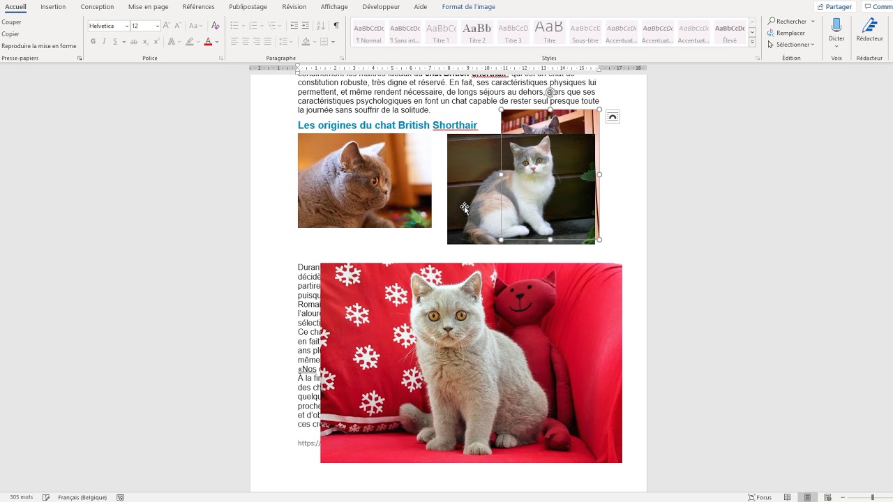This screenshot has width=893, height=502.
Task: Increase font size icon
Action: tap(166, 26)
